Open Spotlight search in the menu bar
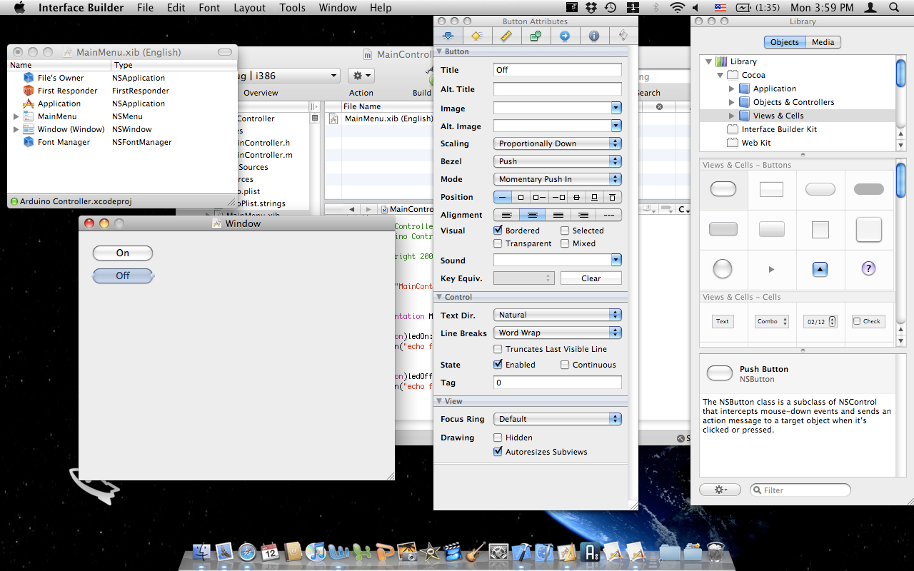Screen dimensions: 914x571 894,8
